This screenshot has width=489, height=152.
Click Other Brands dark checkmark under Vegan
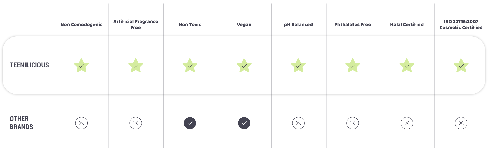point(244,123)
